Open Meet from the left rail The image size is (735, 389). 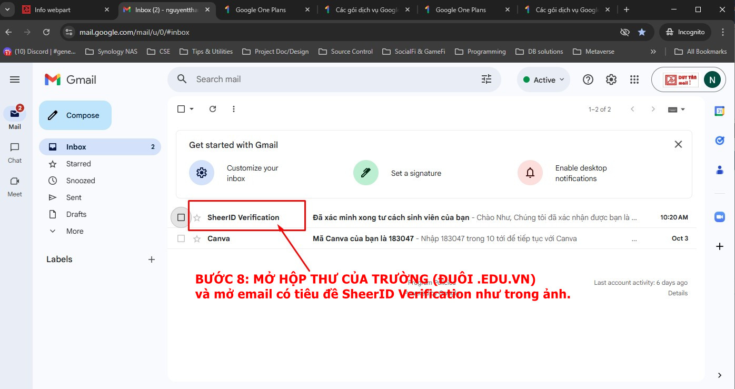[15, 186]
